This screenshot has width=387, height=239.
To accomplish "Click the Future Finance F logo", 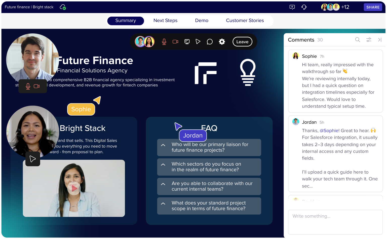I will 206,73.
